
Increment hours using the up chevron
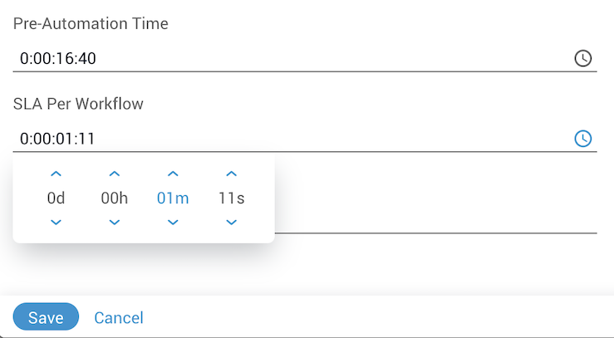click(x=115, y=174)
